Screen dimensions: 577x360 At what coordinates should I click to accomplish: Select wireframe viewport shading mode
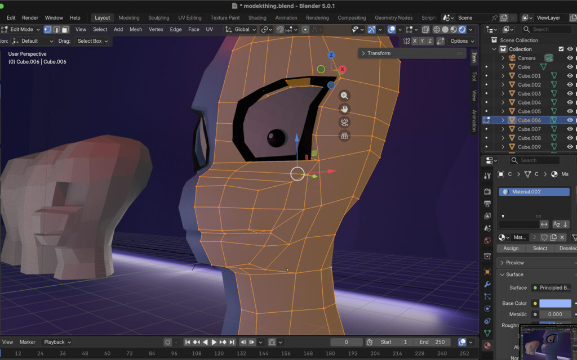[436, 29]
